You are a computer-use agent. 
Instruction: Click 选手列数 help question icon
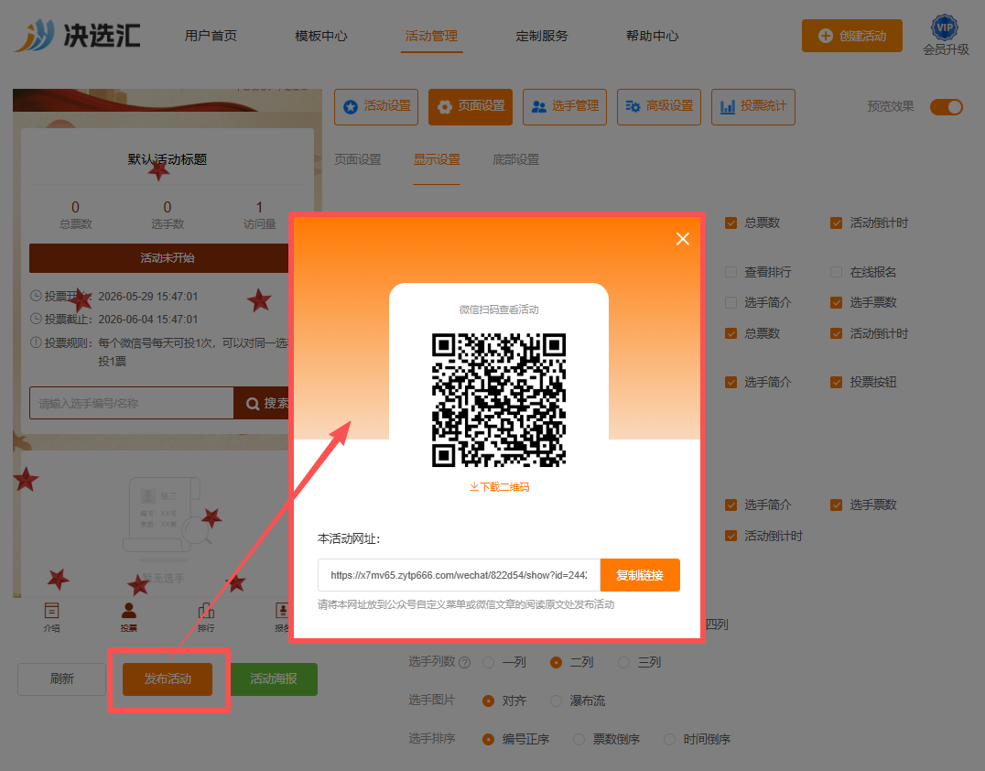pyautogui.click(x=465, y=662)
